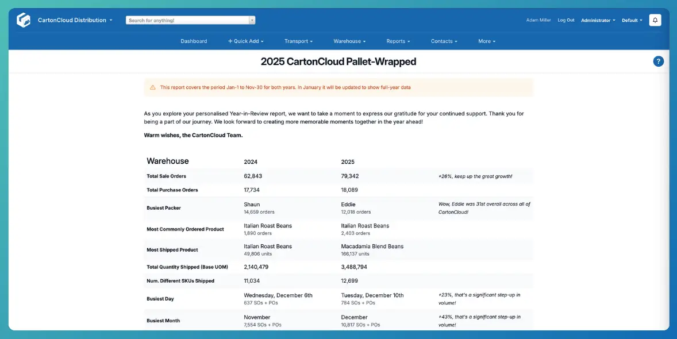
Task: Expand the Warehouse menu
Action: coord(349,41)
